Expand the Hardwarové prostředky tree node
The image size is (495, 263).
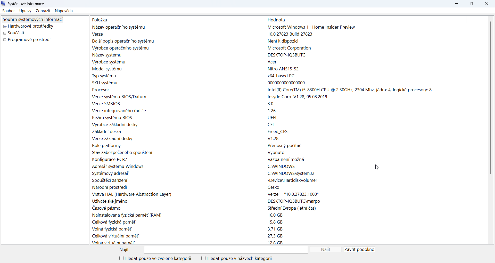[5, 26]
